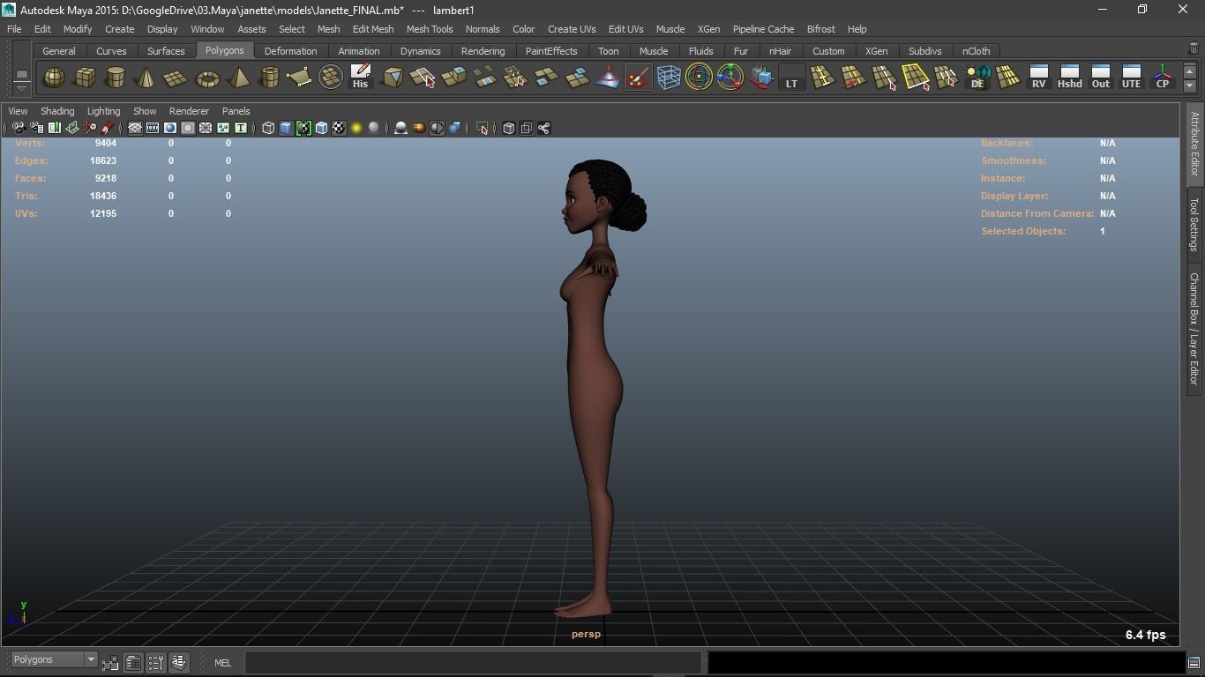Click the blue wireframe Lattice icon
Screen dimensions: 1205x677
click(x=669, y=78)
